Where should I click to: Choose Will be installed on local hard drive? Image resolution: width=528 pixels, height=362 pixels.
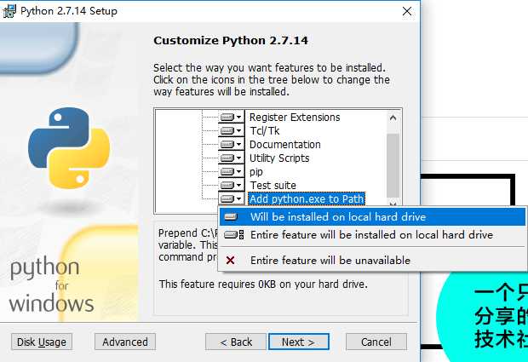tap(372, 217)
